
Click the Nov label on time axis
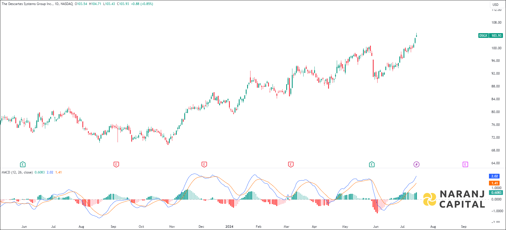[172, 227]
